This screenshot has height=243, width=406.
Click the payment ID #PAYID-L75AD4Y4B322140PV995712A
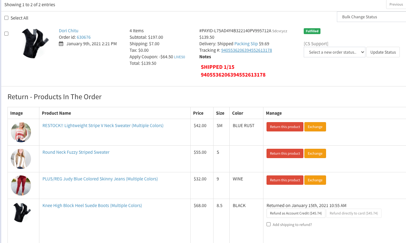(x=235, y=31)
